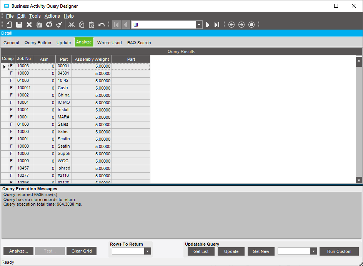Click the Rows To Return input field
This screenshot has width=363, height=266.
pos(128,251)
